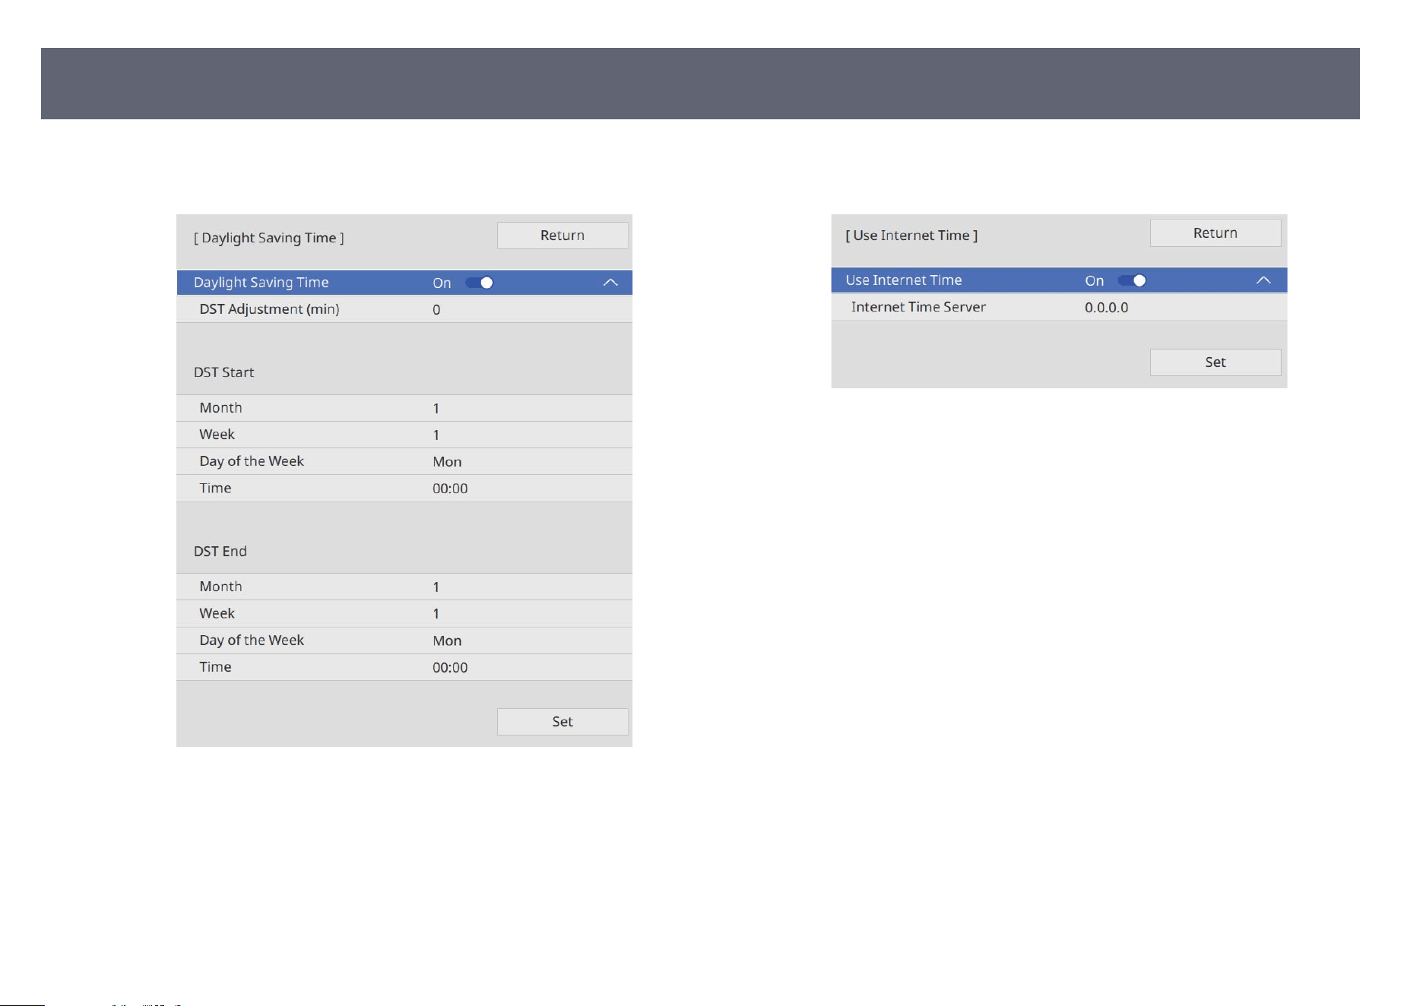Click the DST End time value 00:00
Image resolution: width=1423 pixels, height=1006 pixels.
click(450, 668)
